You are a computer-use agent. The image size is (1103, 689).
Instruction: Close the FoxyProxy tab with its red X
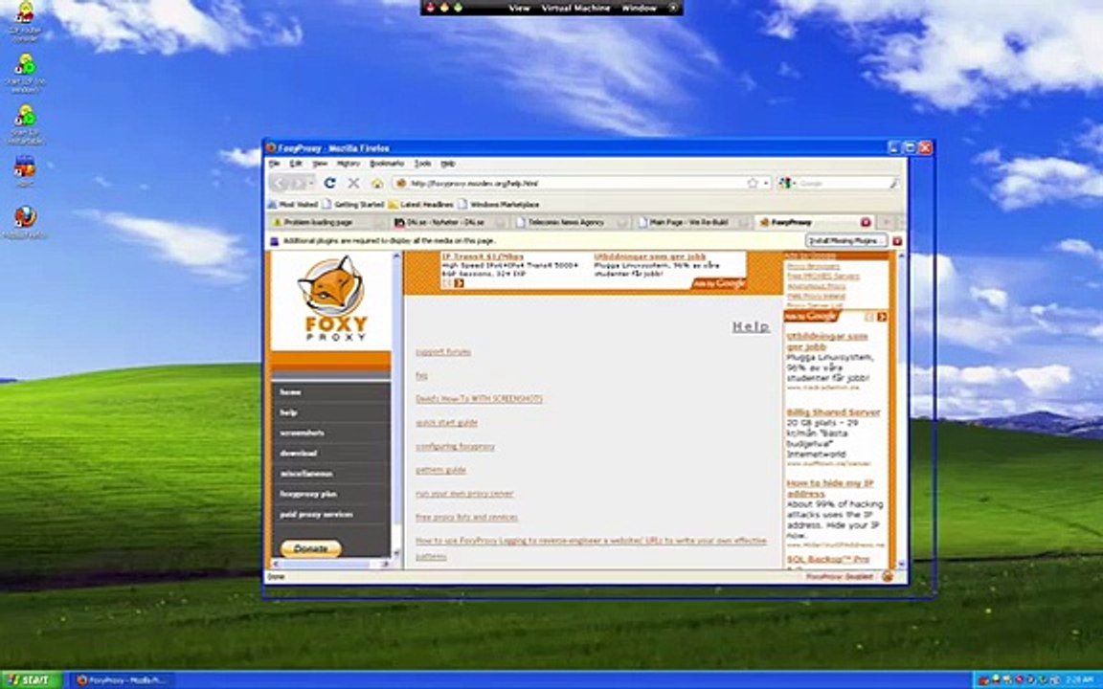(x=866, y=222)
